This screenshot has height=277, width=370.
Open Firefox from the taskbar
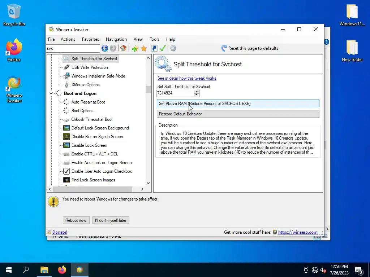[62, 270]
